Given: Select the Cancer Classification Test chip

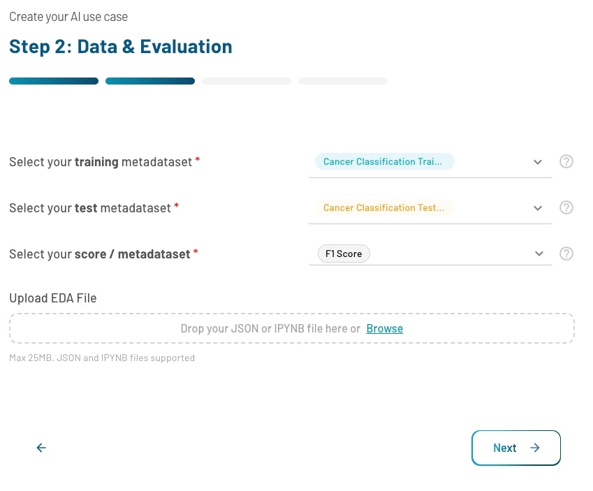Looking at the screenshot, I should pyautogui.click(x=384, y=207).
